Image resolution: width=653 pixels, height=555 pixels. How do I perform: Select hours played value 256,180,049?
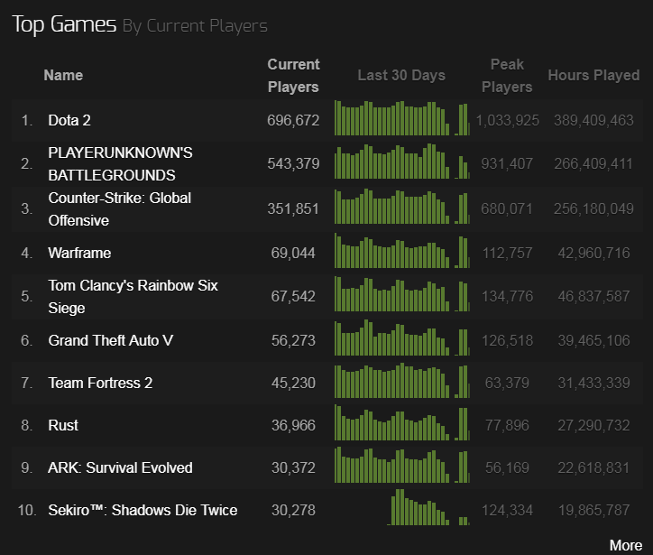pyautogui.click(x=593, y=208)
